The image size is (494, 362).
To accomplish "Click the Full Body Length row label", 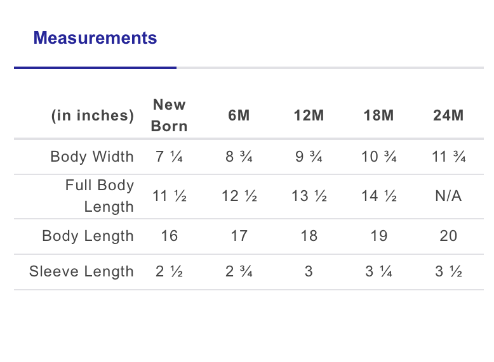I will (x=100, y=196).
